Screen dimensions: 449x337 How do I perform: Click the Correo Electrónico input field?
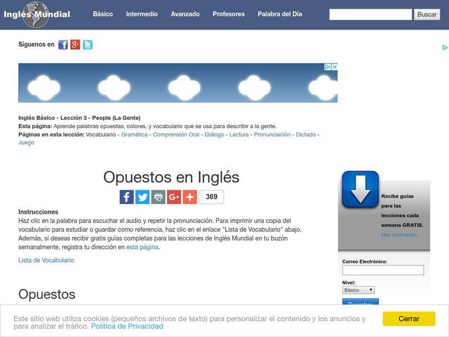point(383,270)
